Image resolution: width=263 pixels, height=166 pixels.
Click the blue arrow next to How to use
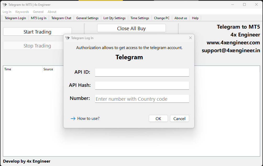pyautogui.click(x=73, y=119)
